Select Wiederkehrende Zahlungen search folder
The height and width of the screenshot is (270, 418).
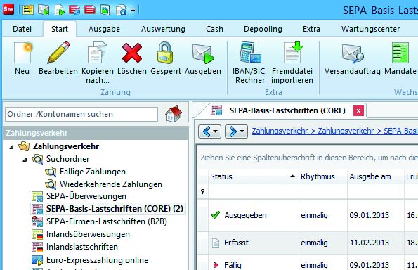point(110,184)
